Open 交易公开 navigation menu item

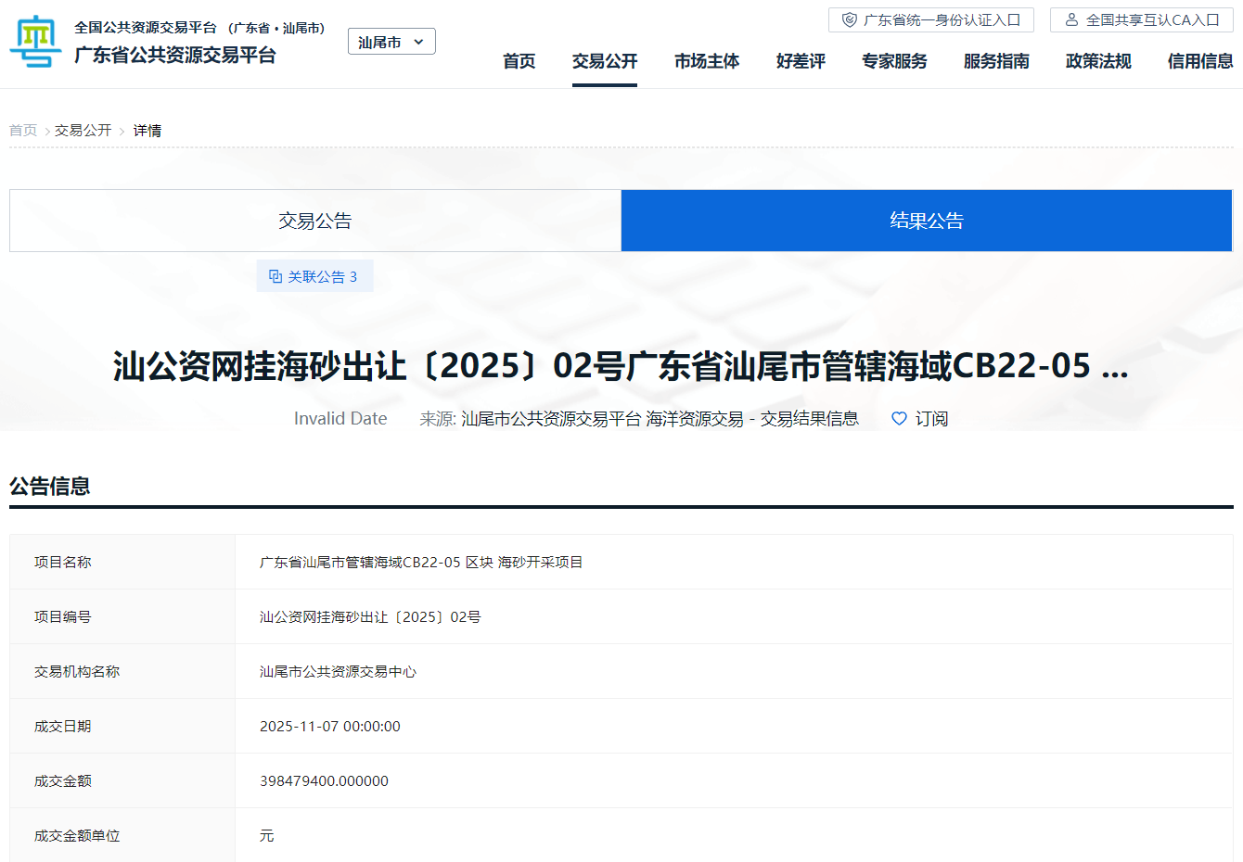[x=605, y=61]
